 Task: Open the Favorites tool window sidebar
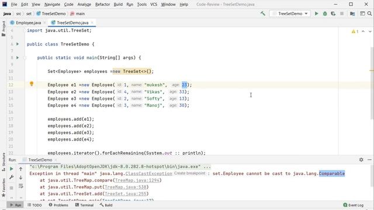pyautogui.click(x=4, y=187)
